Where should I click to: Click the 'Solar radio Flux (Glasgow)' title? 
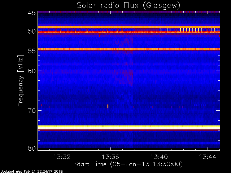(128, 6)
